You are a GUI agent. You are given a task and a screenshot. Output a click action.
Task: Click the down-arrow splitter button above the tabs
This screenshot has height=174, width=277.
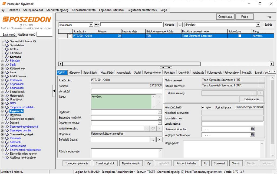click(x=163, y=67)
